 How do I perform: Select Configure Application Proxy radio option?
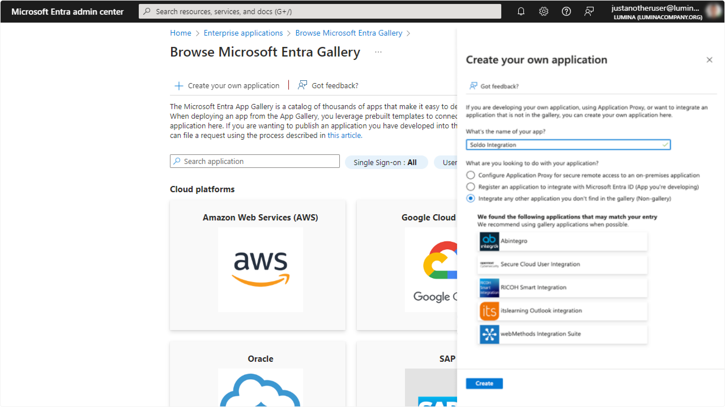[x=470, y=175]
